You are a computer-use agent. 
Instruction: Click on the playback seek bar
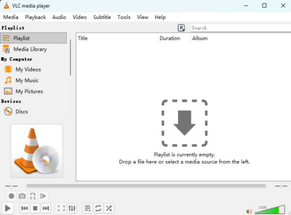pyautogui.click(x=146, y=186)
